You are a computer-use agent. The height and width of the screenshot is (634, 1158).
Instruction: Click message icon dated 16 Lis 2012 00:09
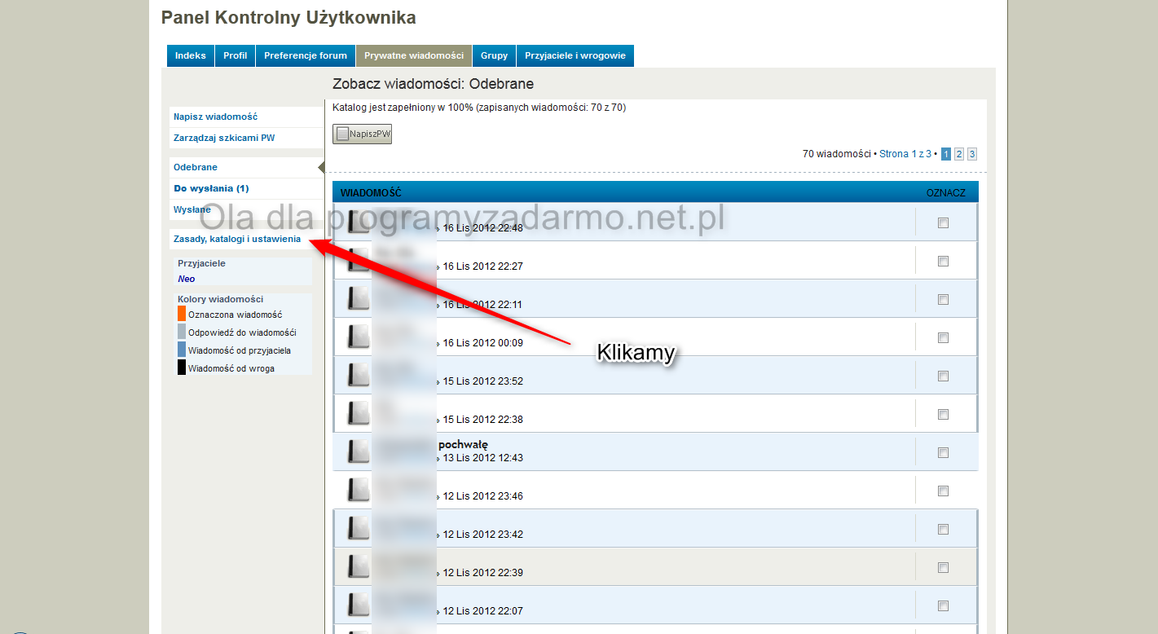pyautogui.click(x=359, y=337)
